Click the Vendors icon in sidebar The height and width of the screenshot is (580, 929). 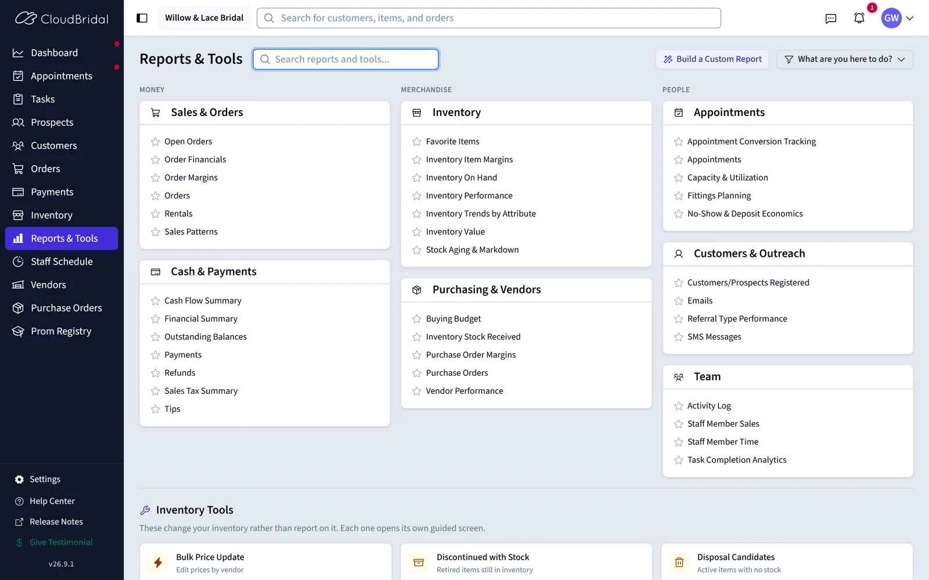18,285
